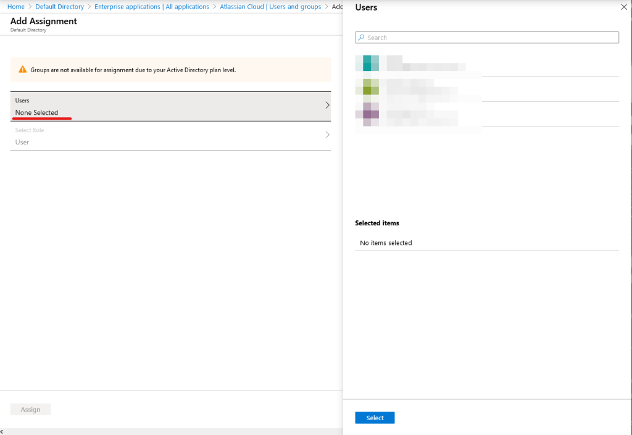The width and height of the screenshot is (632, 435).
Task: Click the magnifier icon in Search box
Action: 362,38
